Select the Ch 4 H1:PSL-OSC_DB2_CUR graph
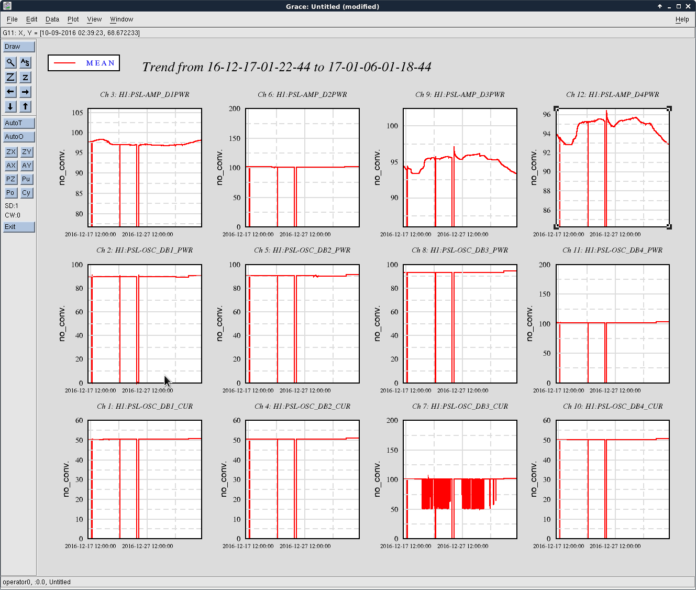Image resolution: width=696 pixels, height=590 pixels. 303,479
